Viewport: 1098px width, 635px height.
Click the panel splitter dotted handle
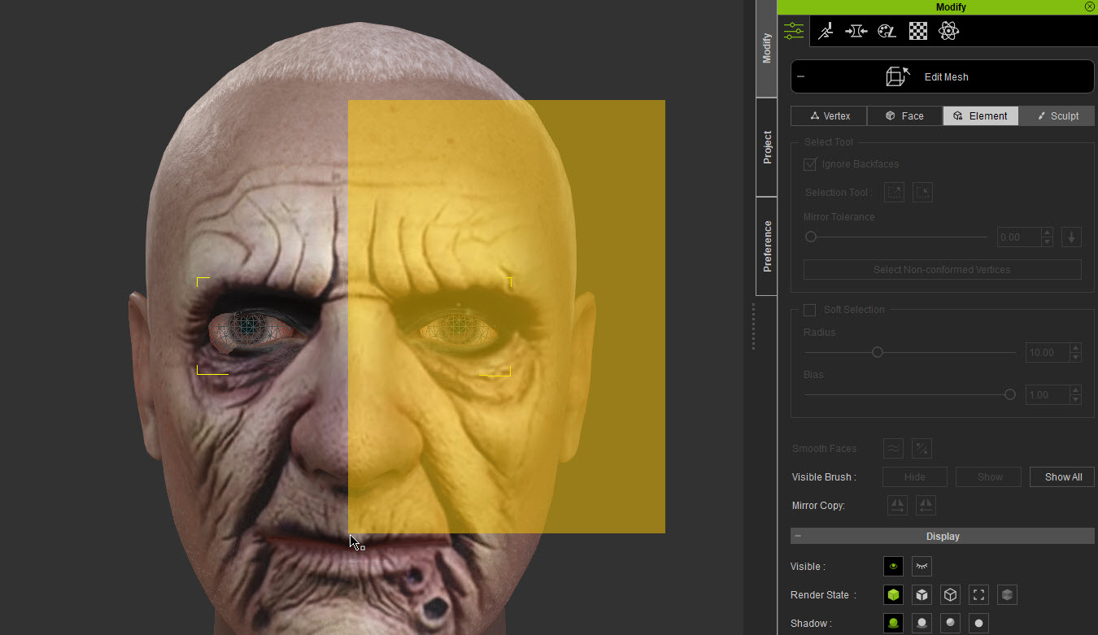point(753,326)
